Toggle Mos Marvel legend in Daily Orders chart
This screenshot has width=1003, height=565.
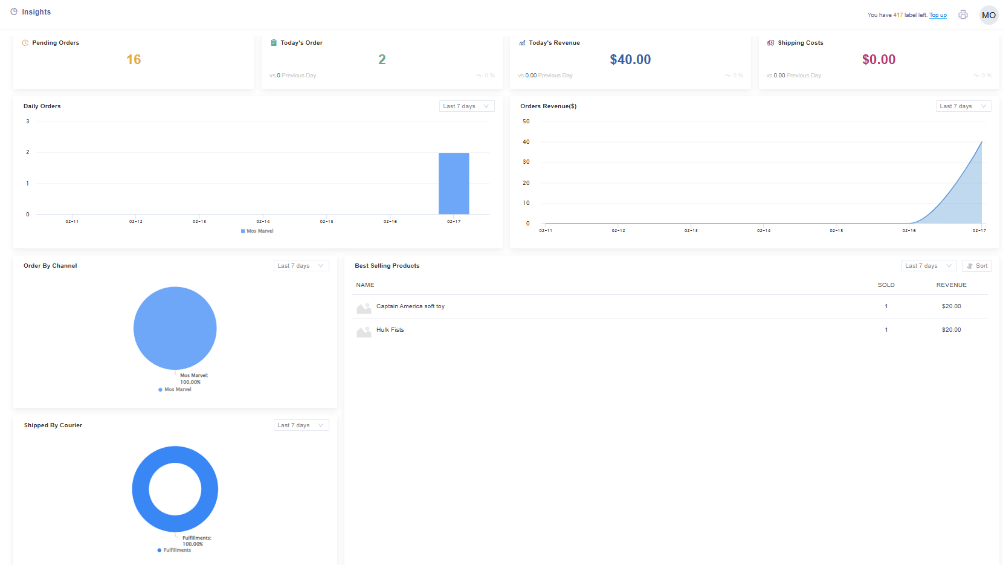click(x=257, y=231)
